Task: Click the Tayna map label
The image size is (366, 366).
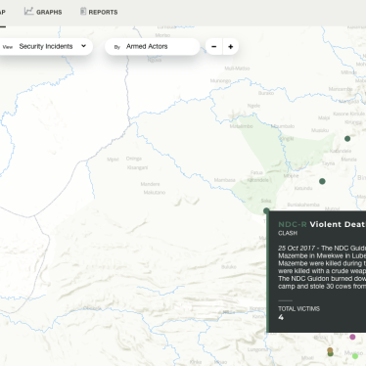Action: (328, 163)
